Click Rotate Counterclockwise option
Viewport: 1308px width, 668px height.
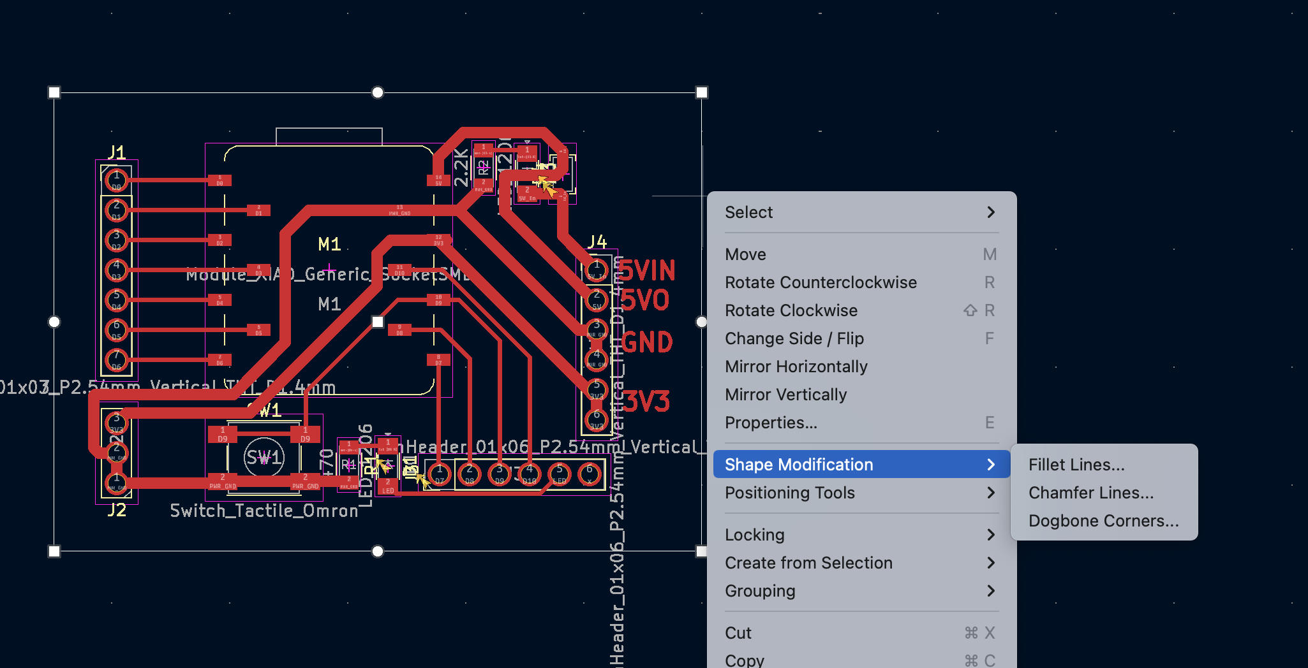tap(821, 282)
